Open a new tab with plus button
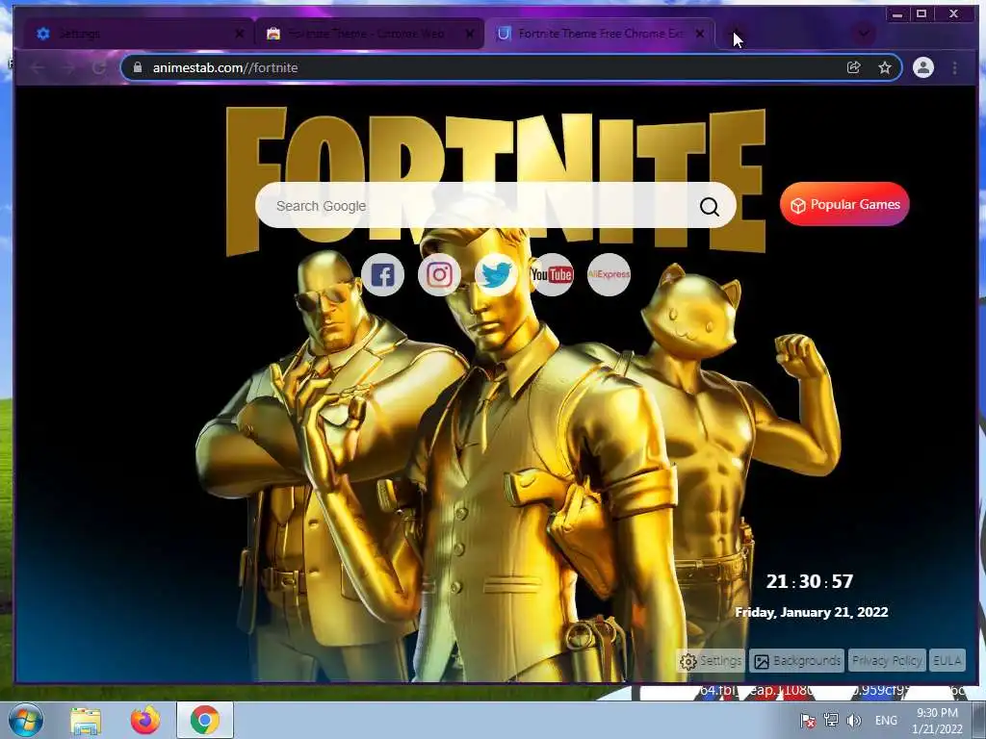Screen dimensions: 986x739 (x=736, y=34)
